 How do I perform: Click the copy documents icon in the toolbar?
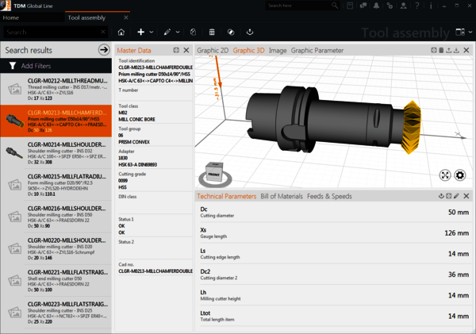tap(193, 32)
